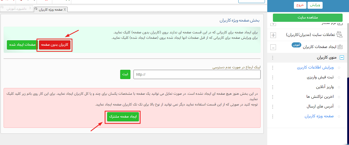The width and height of the screenshot is (349, 145).
Task: Click three-dots handle beside 'ثبت فیش واریزی'
Action: [272, 78]
